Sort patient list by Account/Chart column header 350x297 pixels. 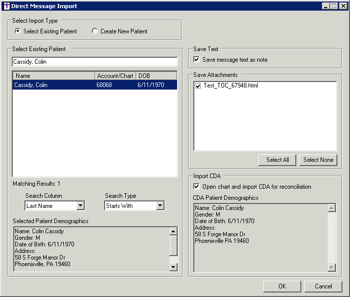coord(115,76)
